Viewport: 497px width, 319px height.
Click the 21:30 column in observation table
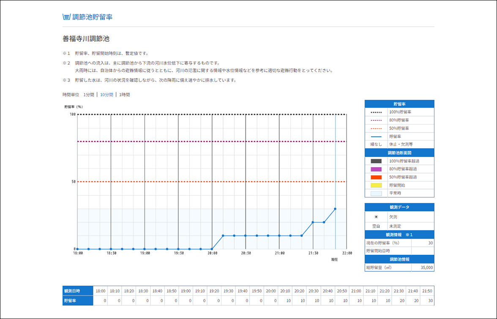(x=399, y=291)
